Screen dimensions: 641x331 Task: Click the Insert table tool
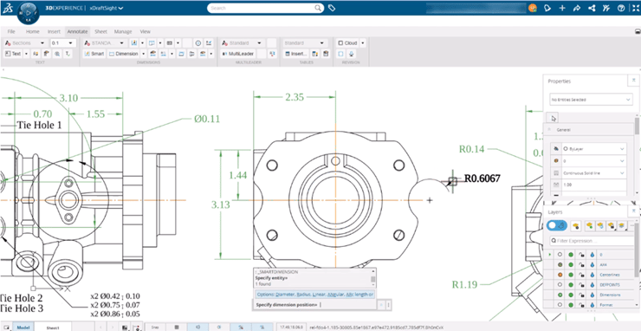296,54
